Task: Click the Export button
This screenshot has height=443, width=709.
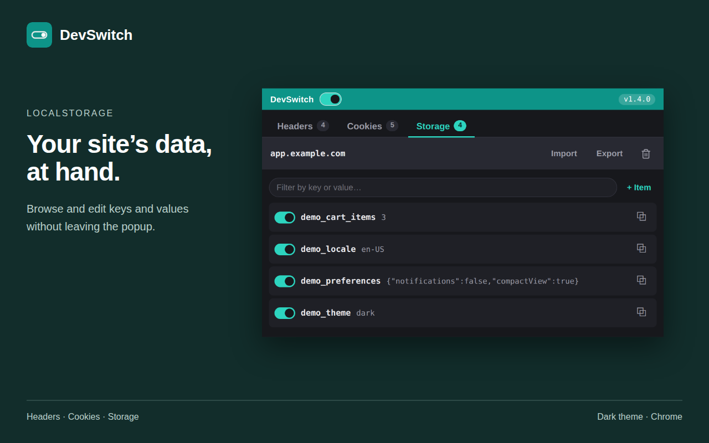Action: point(609,153)
